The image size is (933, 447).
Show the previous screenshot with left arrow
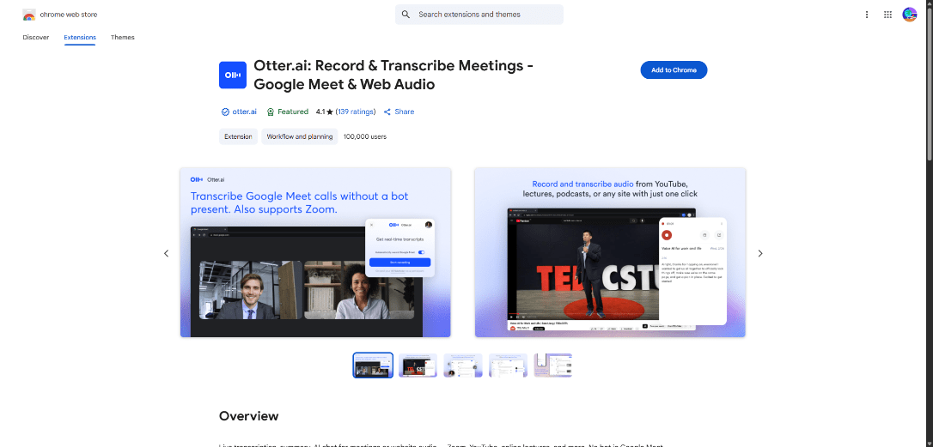pos(167,253)
